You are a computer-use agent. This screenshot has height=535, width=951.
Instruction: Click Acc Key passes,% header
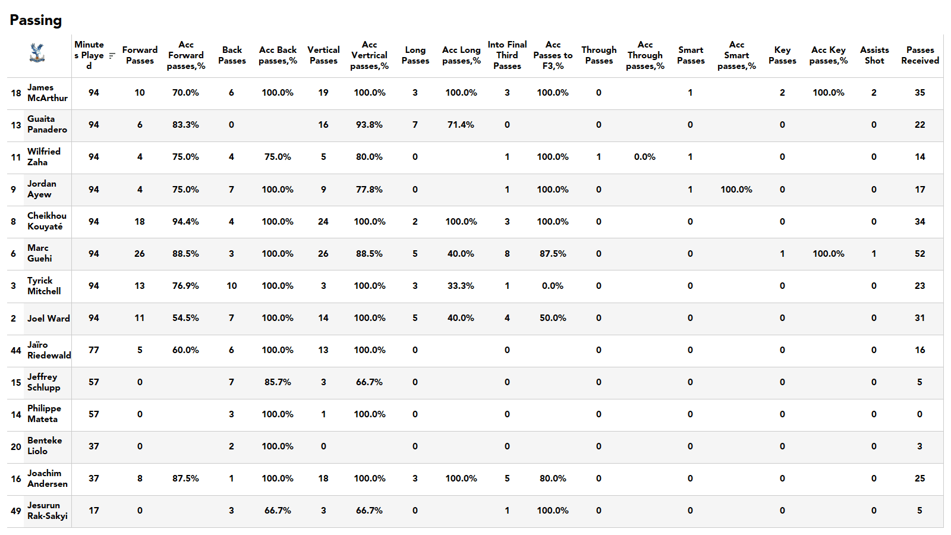[829, 55]
